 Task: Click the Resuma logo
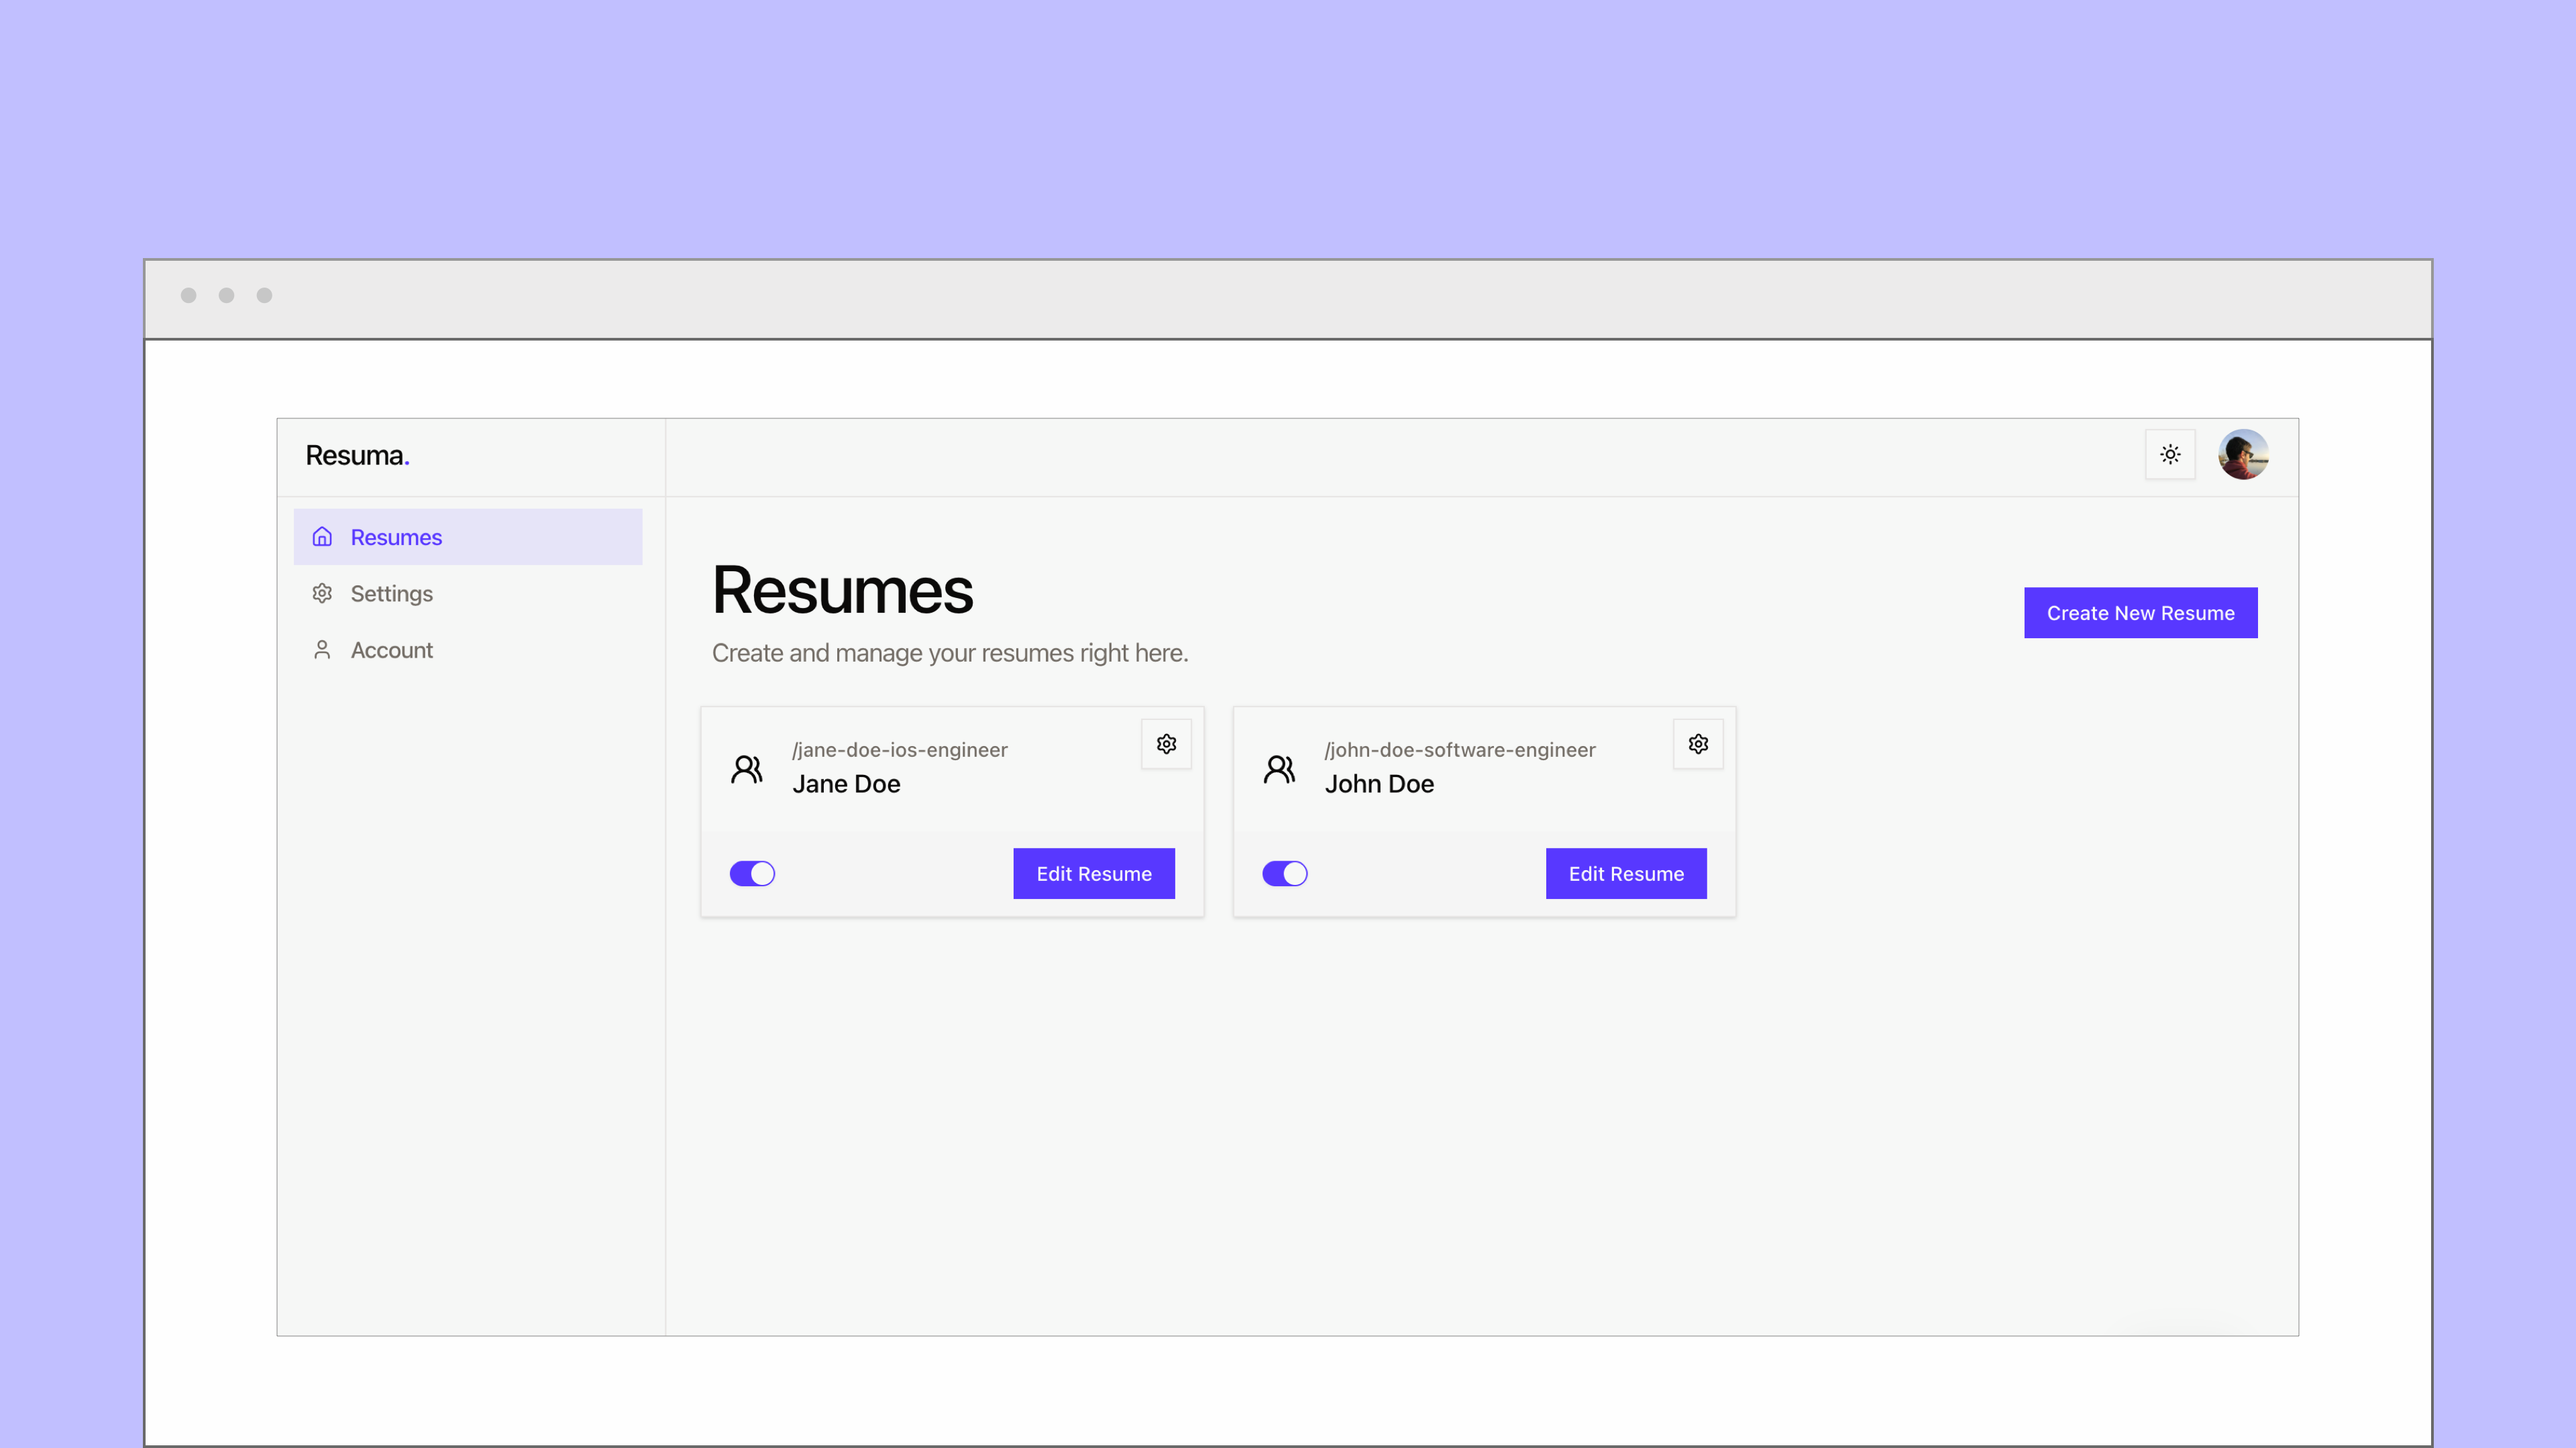(357, 456)
